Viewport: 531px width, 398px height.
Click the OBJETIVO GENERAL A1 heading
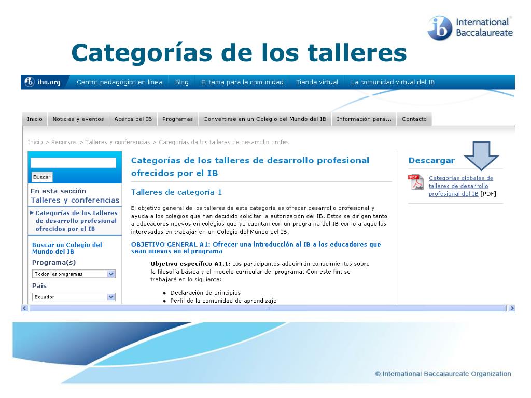click(x=256, y=248)
